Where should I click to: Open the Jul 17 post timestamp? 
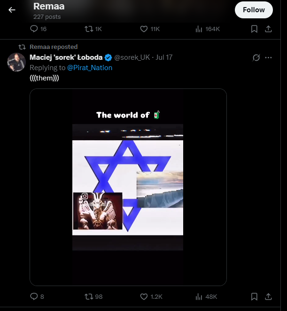[164, 57]
